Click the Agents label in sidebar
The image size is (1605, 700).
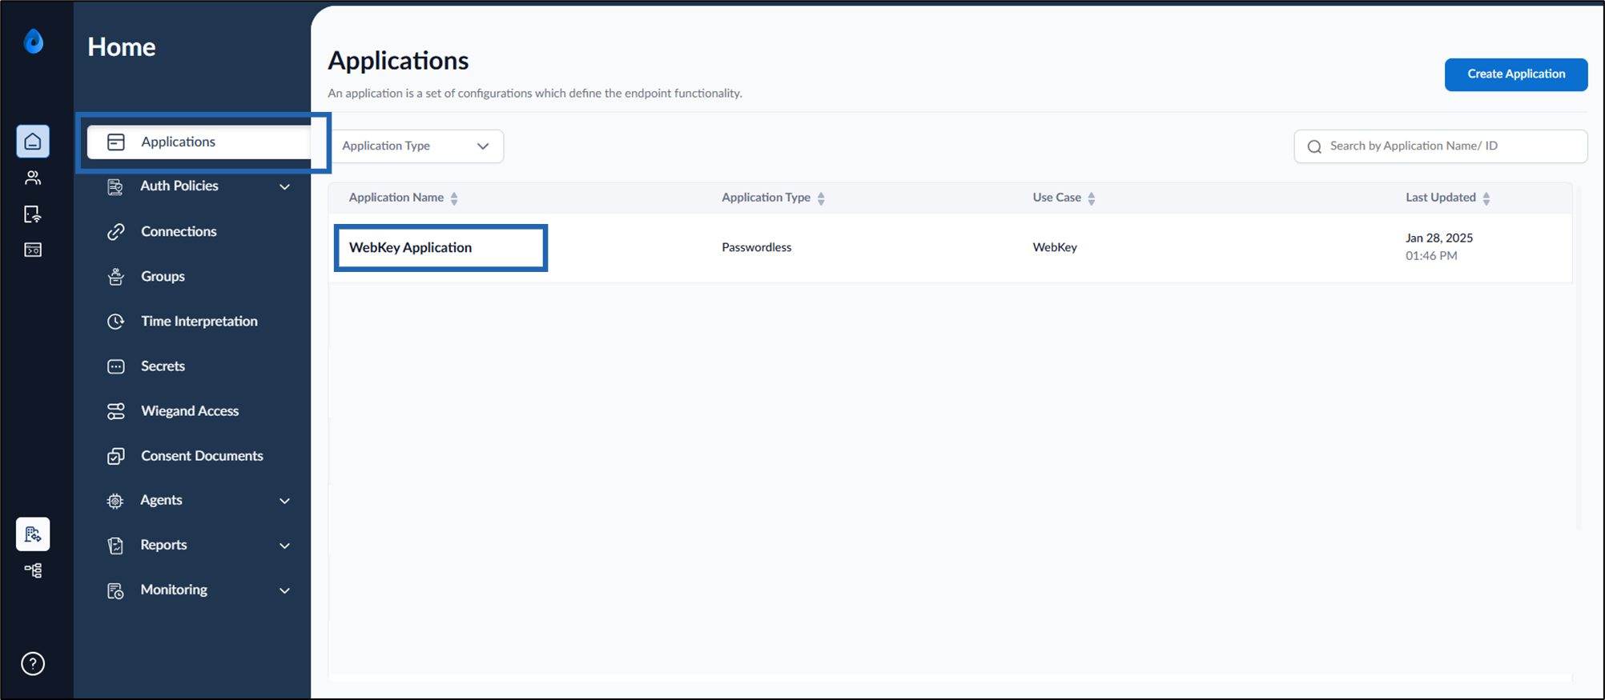tap(161, 500)
